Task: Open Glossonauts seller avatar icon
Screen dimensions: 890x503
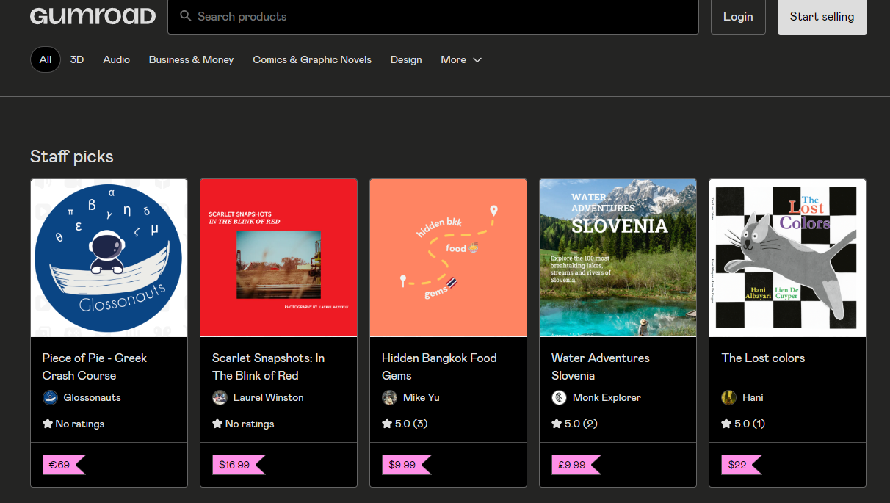Action: tap(50, 397)
